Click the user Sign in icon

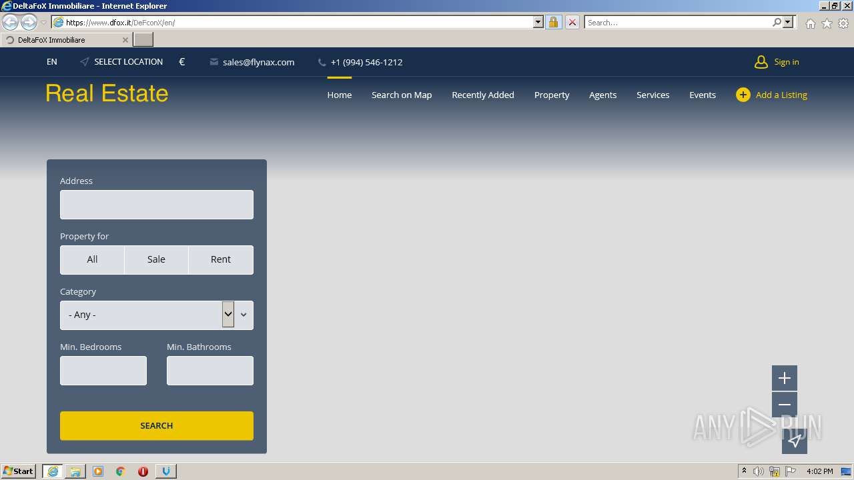(x=761, y=62)
